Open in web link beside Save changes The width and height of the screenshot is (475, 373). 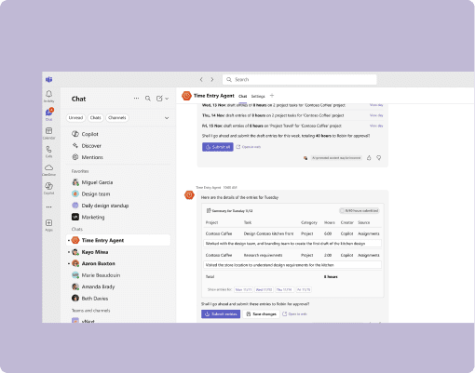[x=294, y=314]
